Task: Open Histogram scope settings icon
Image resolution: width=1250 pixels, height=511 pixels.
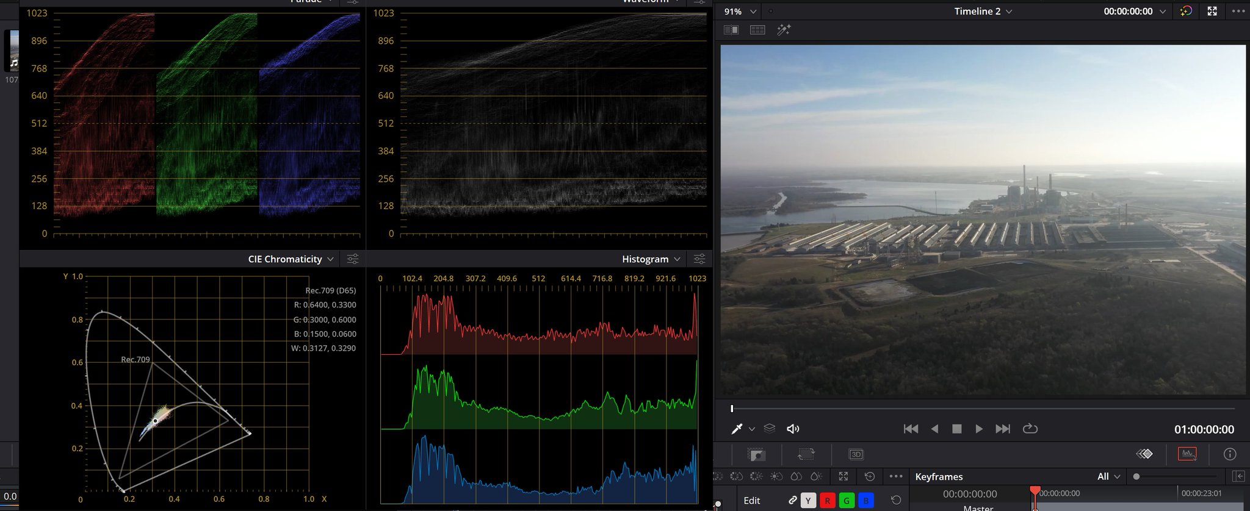Action: [x=699, y=259]
